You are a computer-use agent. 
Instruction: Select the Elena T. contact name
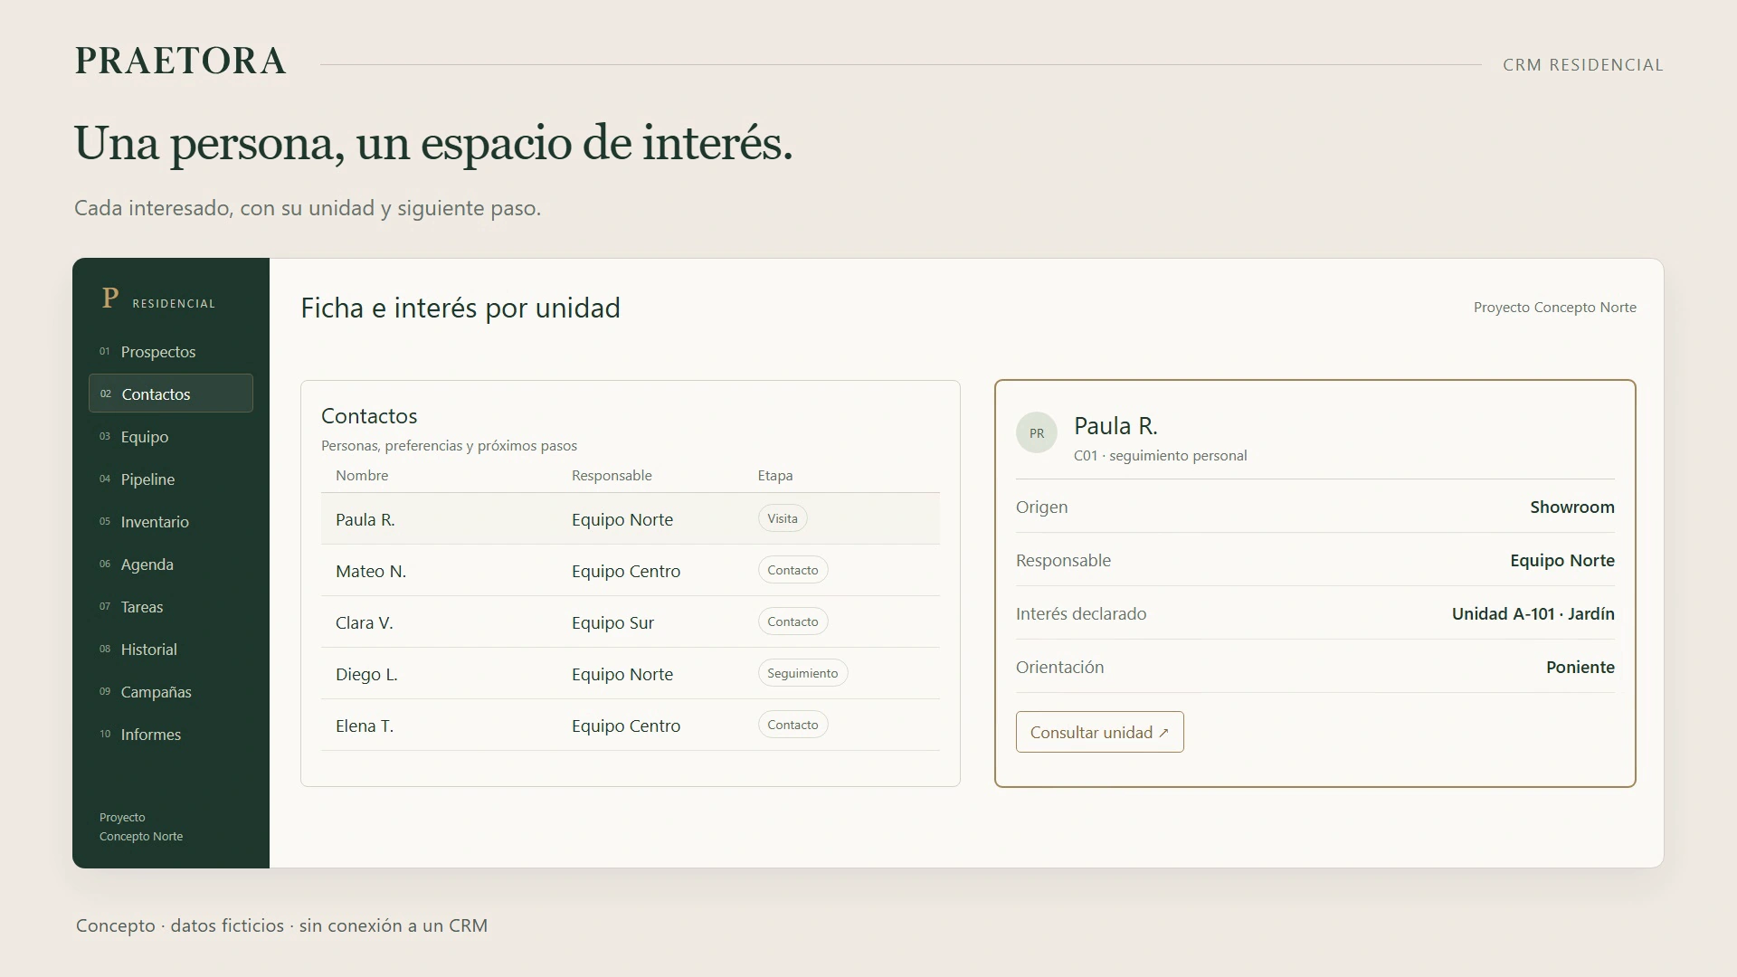click(365, 726)
